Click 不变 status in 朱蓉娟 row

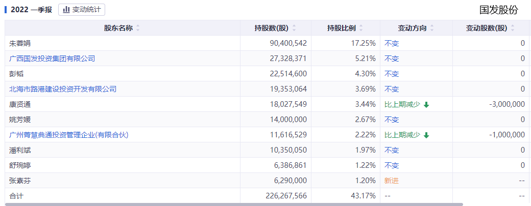(x=392, y=43)
